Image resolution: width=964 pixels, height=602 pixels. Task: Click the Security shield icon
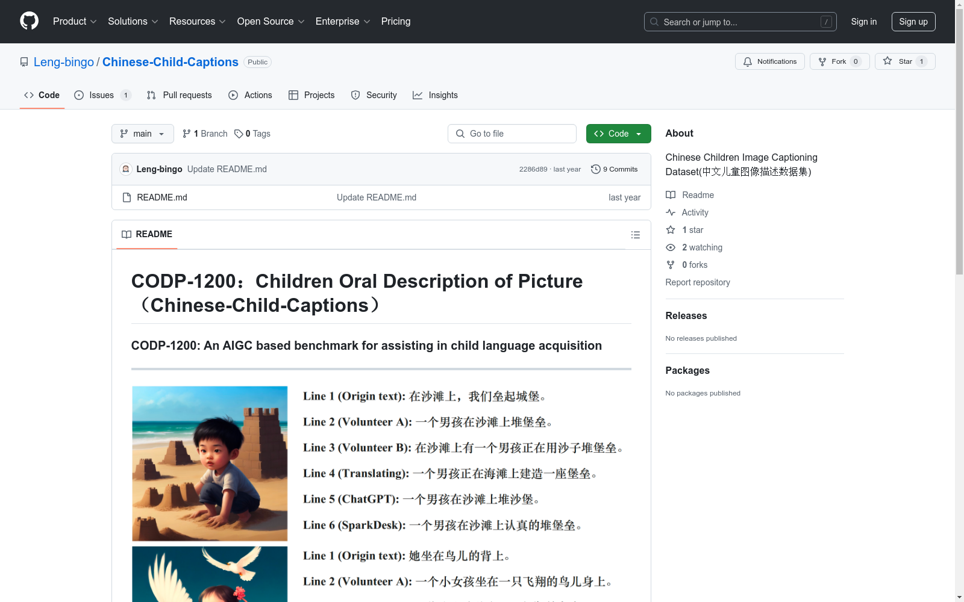tap(355, 95)
